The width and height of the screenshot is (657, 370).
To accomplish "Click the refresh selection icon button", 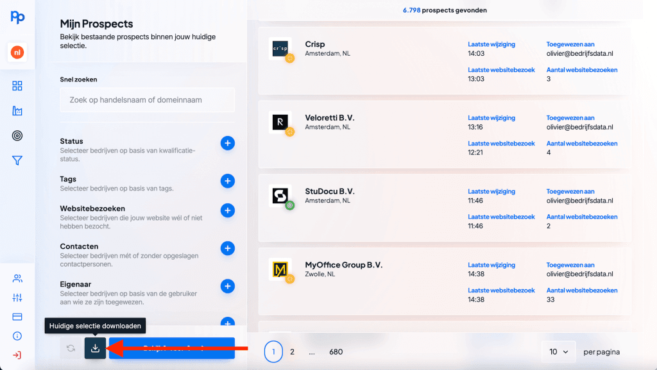I will pos(71,348).
